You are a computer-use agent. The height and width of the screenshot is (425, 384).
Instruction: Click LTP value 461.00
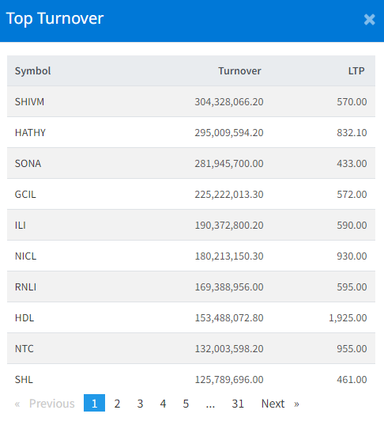pyautogui.click(x=352, y=380)
